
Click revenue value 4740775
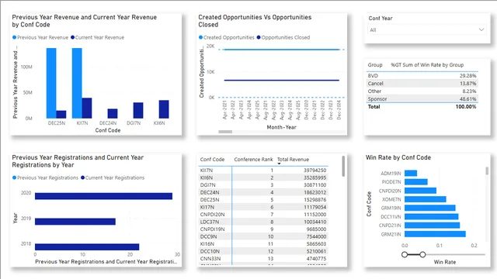coord(316,258)
